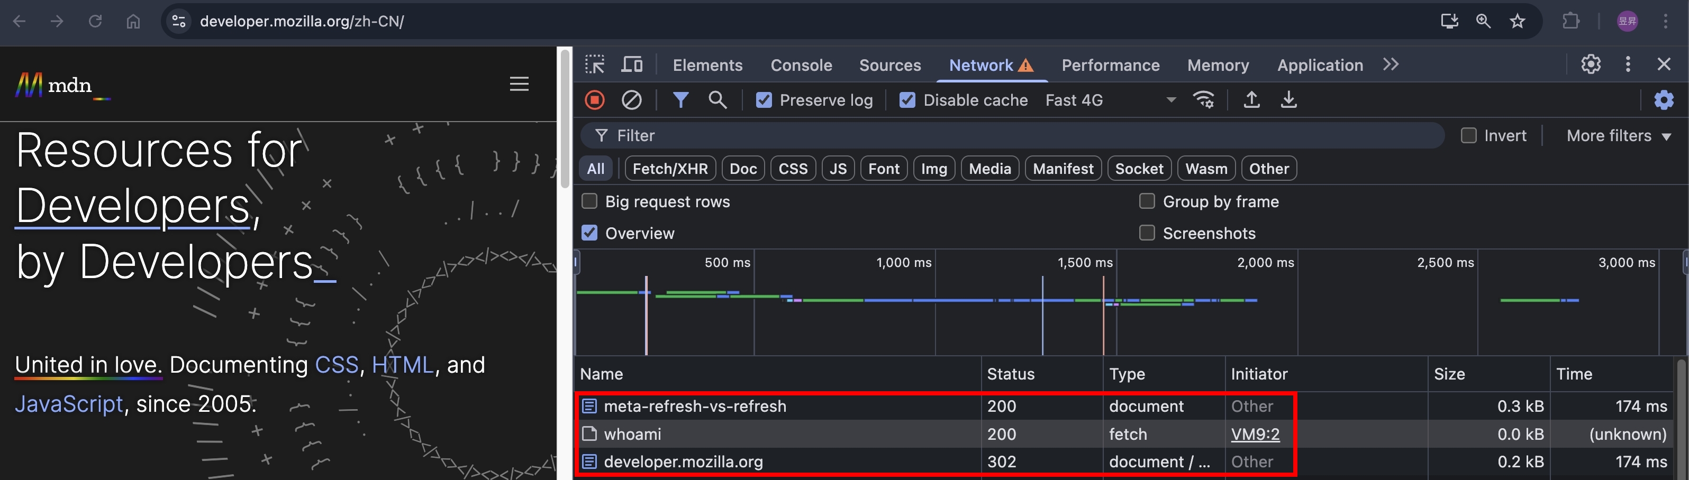The image size is (1689, 480).
Task: Show more DevTools tabs chevron
Action: pos(1391,64)
